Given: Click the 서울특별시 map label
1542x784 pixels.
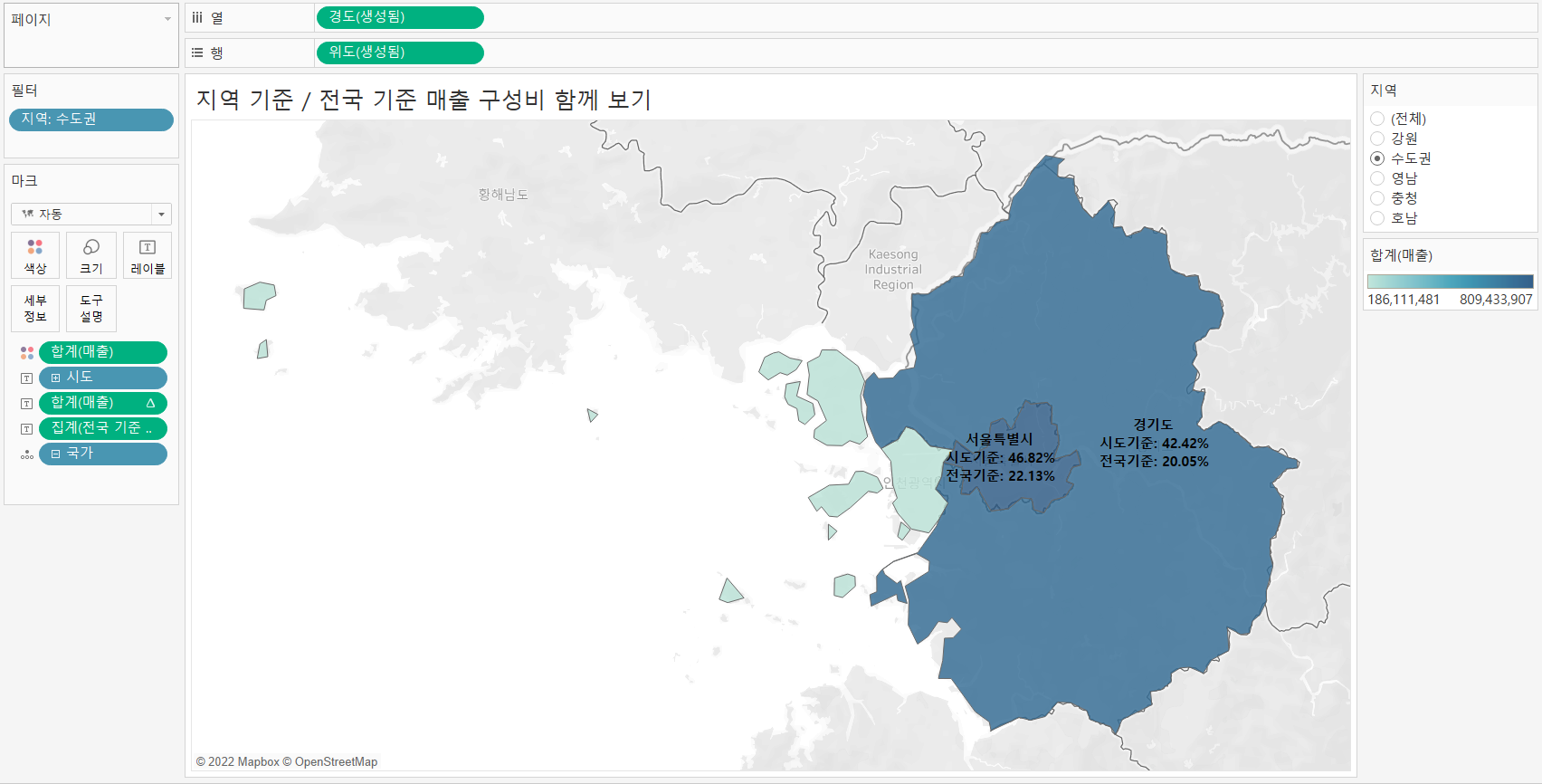Looking at the screenshot, I should click(999, 439).
